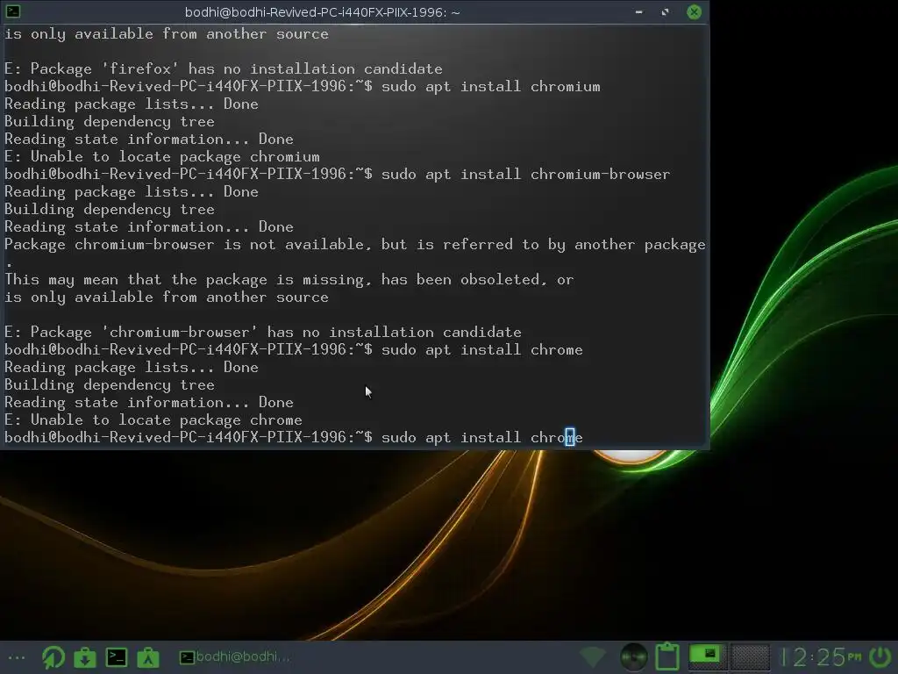Click the terminal title bar text
This screenshot has height=674, width=898.
point(323,12)
